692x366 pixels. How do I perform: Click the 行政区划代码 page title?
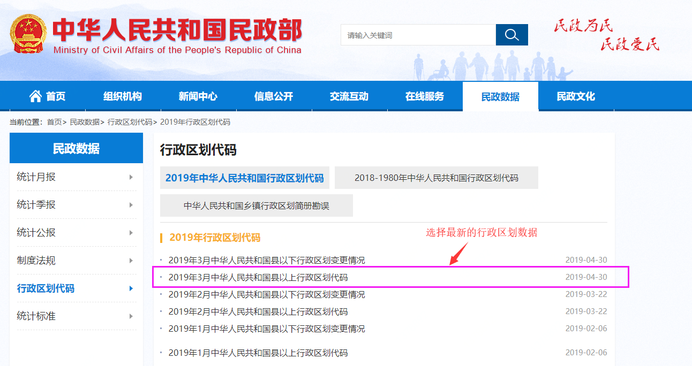tap(198, 150)
